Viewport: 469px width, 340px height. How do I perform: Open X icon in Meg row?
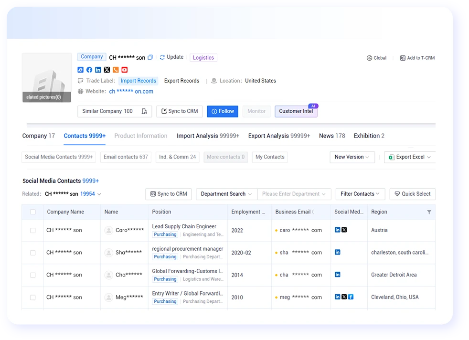344,297
